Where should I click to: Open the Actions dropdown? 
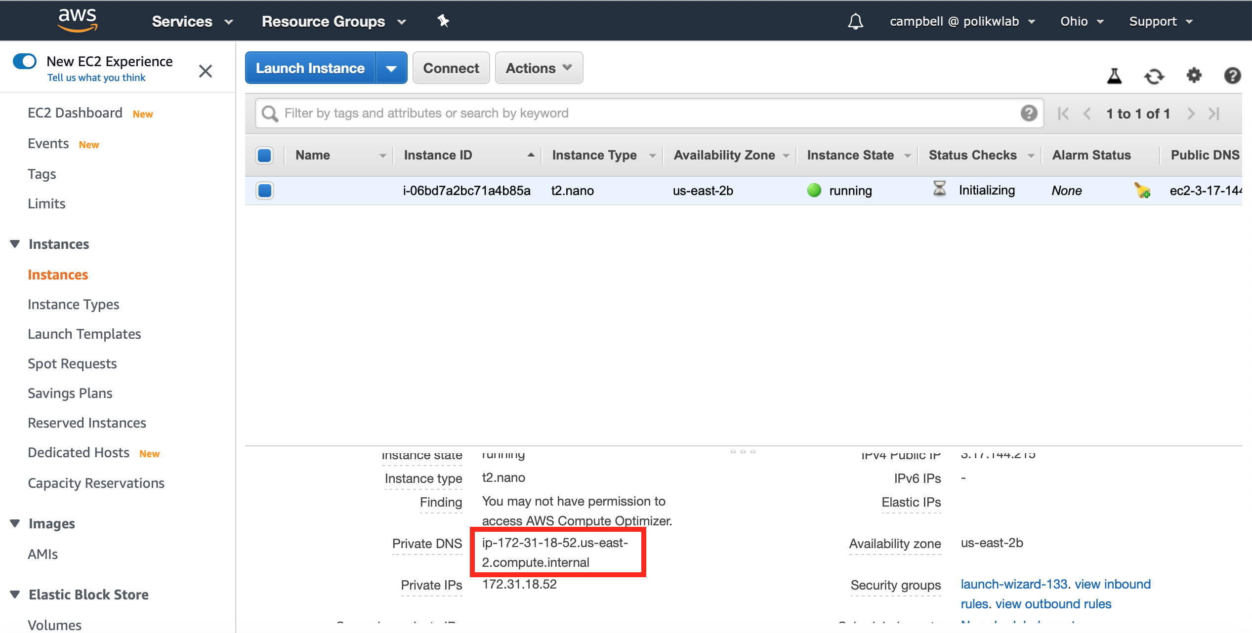[539, 68]
